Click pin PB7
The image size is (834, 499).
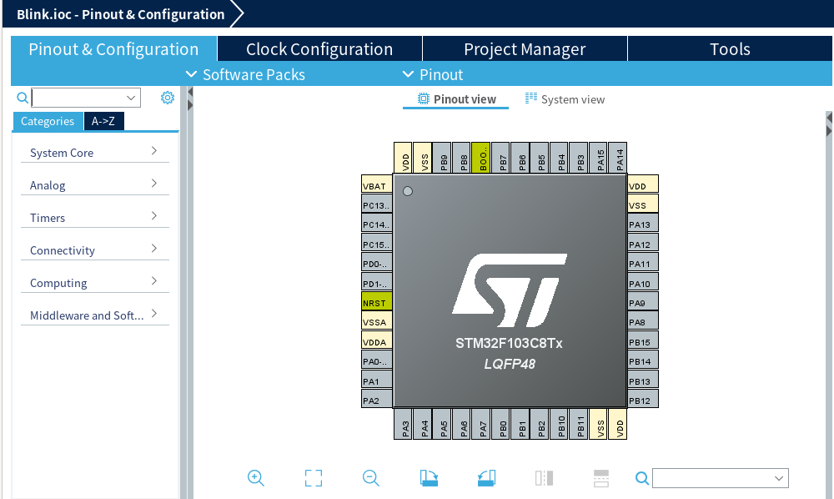coord(500,158)
